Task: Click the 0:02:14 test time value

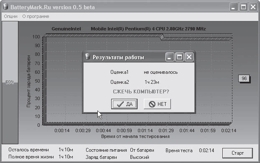Action: (x=206, y=150)
